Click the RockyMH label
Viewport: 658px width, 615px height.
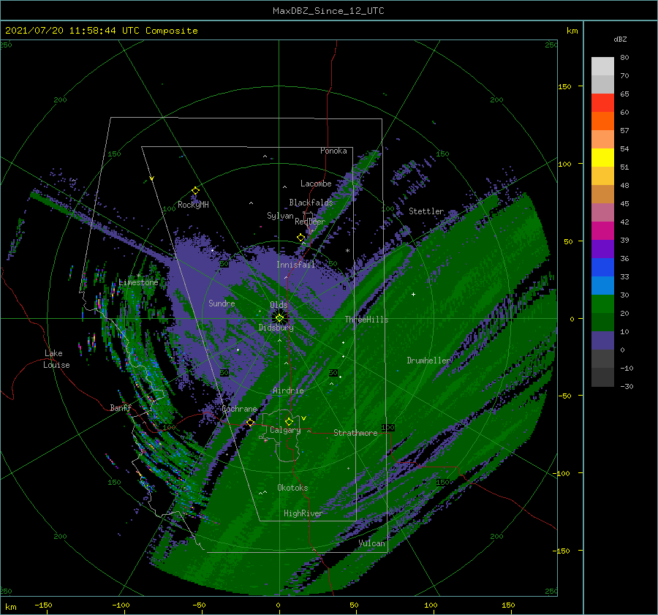[x=193, y=205]
